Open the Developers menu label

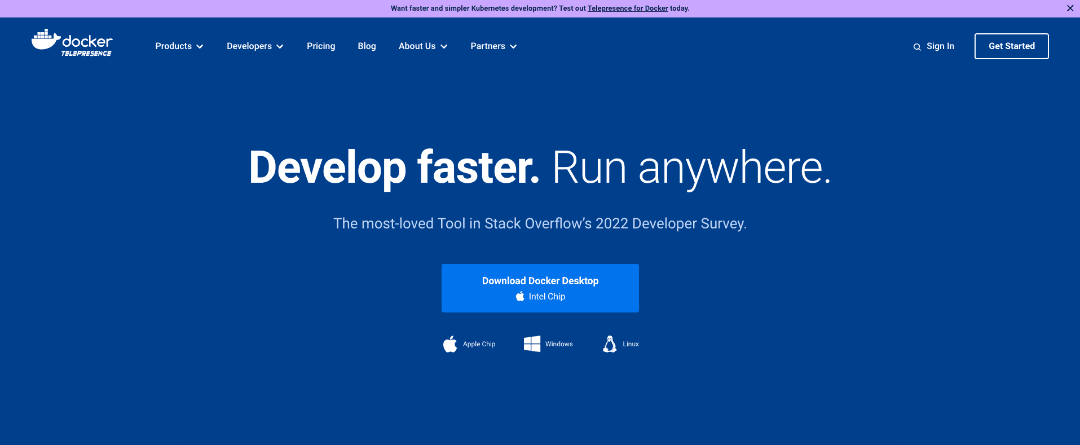coord(249,46)
